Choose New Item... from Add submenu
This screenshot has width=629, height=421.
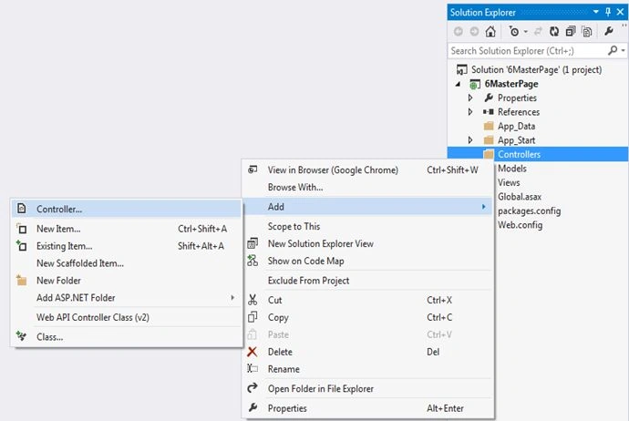pyautogui.click(x=127, y=229)
